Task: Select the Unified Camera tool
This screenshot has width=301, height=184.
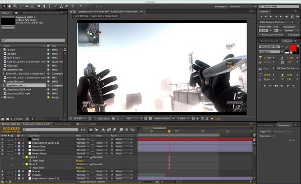Action: (27, 6)
